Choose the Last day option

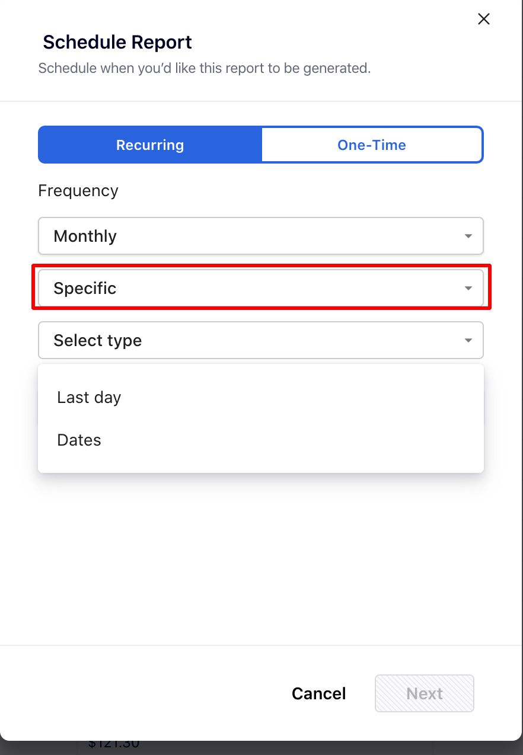[x=89, y=398]
